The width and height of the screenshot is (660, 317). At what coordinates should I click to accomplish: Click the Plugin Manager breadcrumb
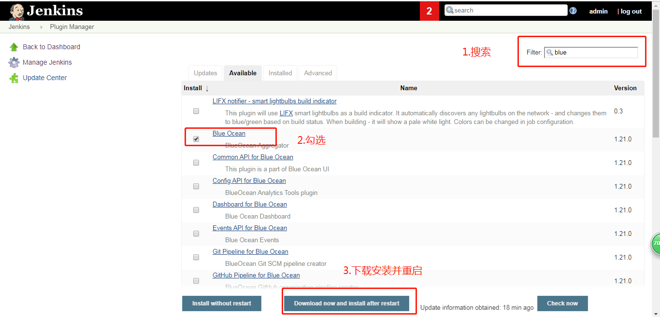tap(72, 27)
